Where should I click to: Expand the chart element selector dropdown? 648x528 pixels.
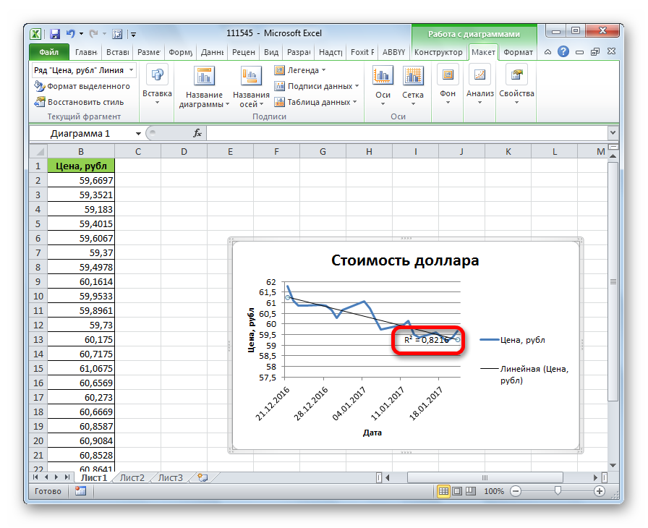[x=131, y=70]
